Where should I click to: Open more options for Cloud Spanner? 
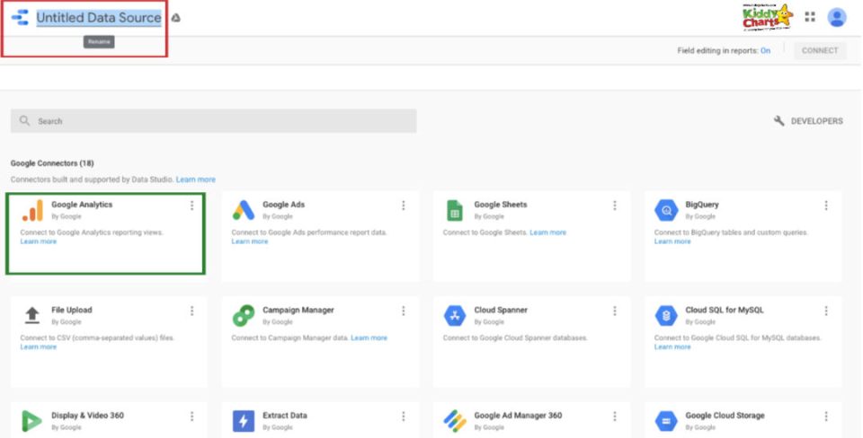[x=615, y=311]
